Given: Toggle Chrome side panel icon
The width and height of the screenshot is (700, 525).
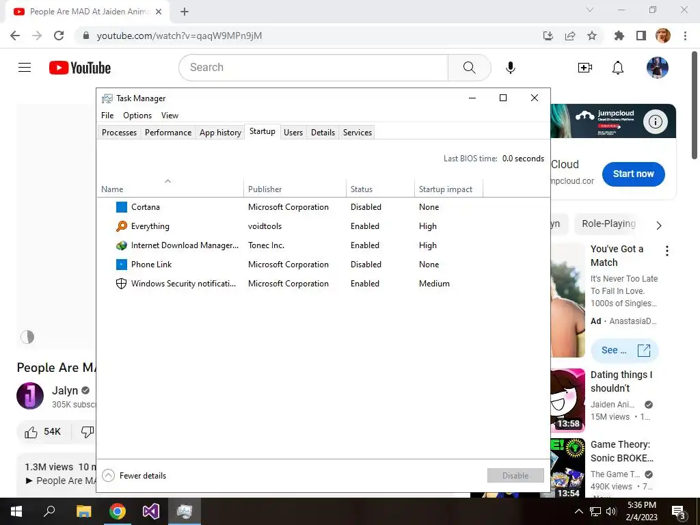Looking at the screenshot, I should 641,36.
